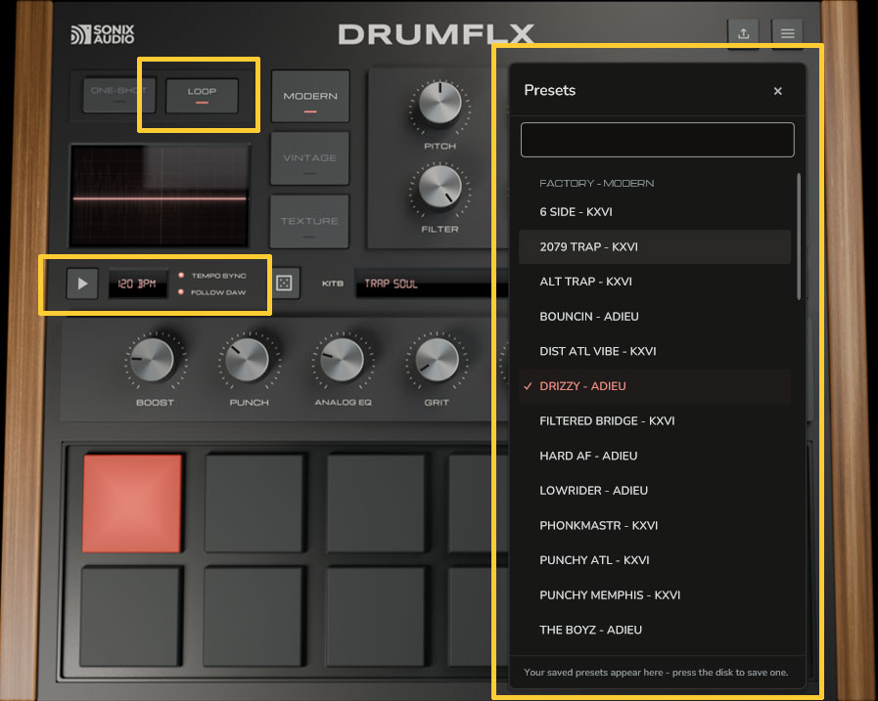Click the Filter knob
878x701 pixels.
tap(440, 187)
